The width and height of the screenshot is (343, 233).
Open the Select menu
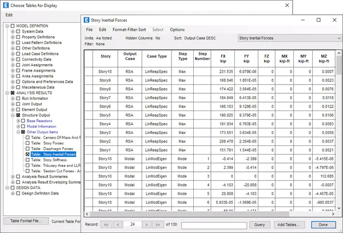click(158, 30)
